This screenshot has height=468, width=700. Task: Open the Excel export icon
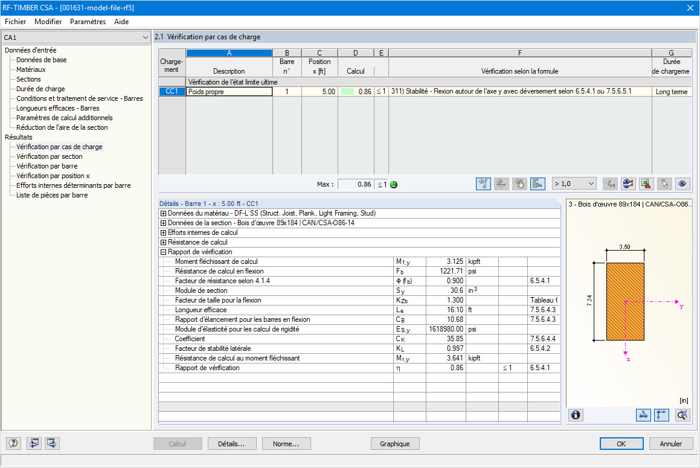point(646,184)
